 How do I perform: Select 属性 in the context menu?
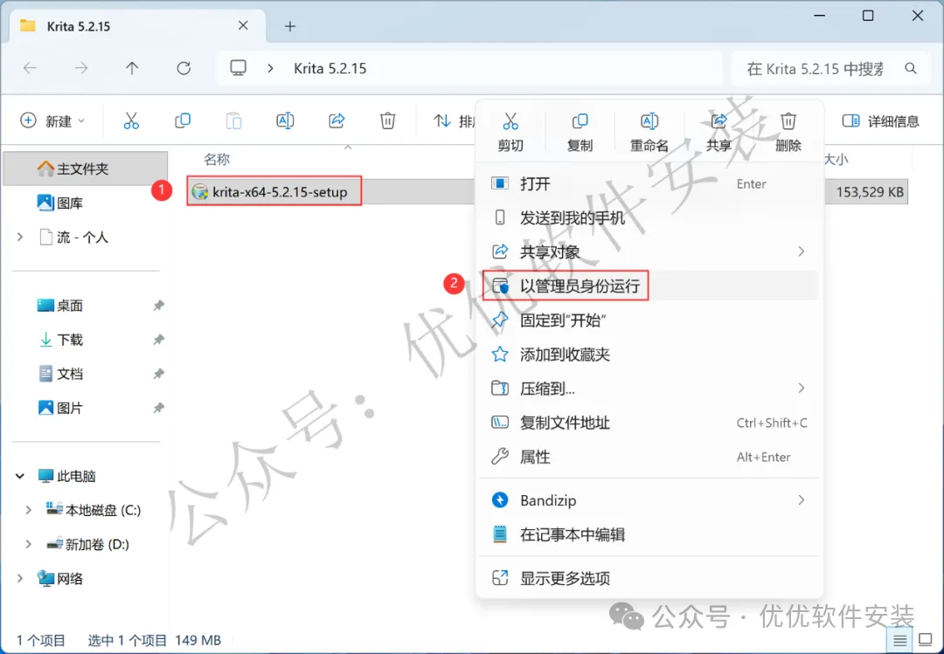pos(649,458)
